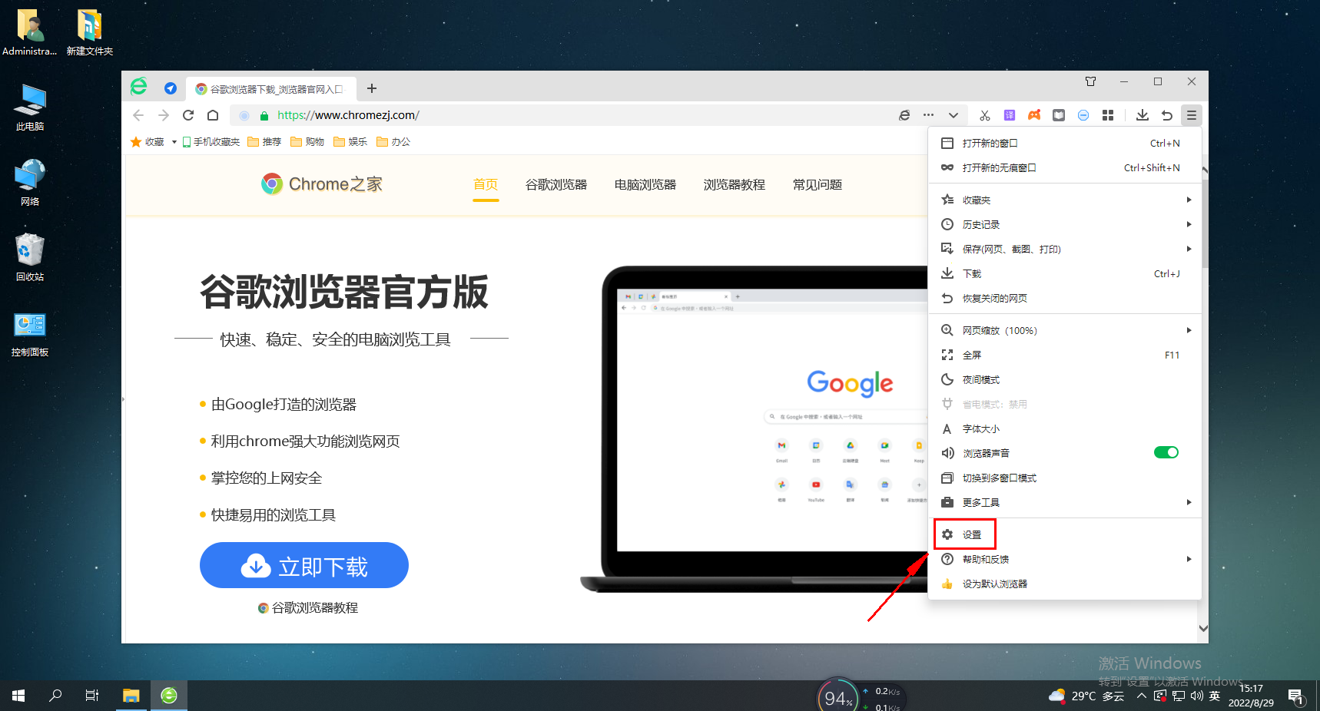Go forward to next page
The width and height of the screenshot is (1320, 711).
[x=164, y=115]
